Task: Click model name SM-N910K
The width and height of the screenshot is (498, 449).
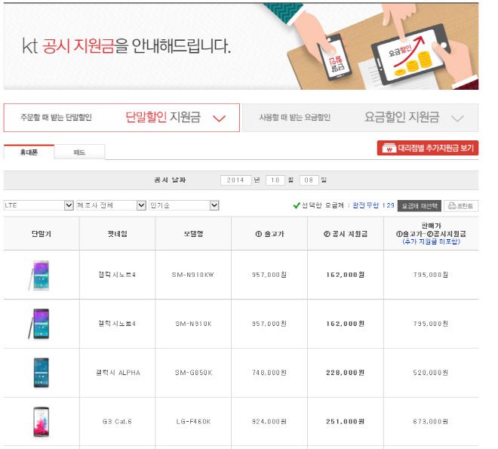Action: tap(193, 324)
